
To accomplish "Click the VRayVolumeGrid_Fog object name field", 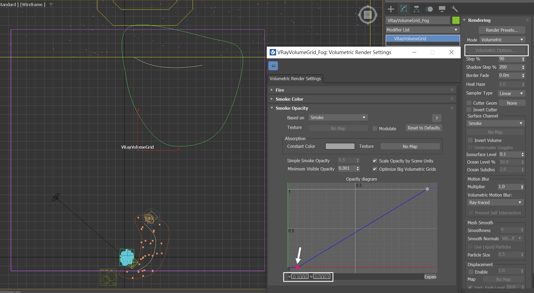I will pyautogui.click(x=418, y=21).
